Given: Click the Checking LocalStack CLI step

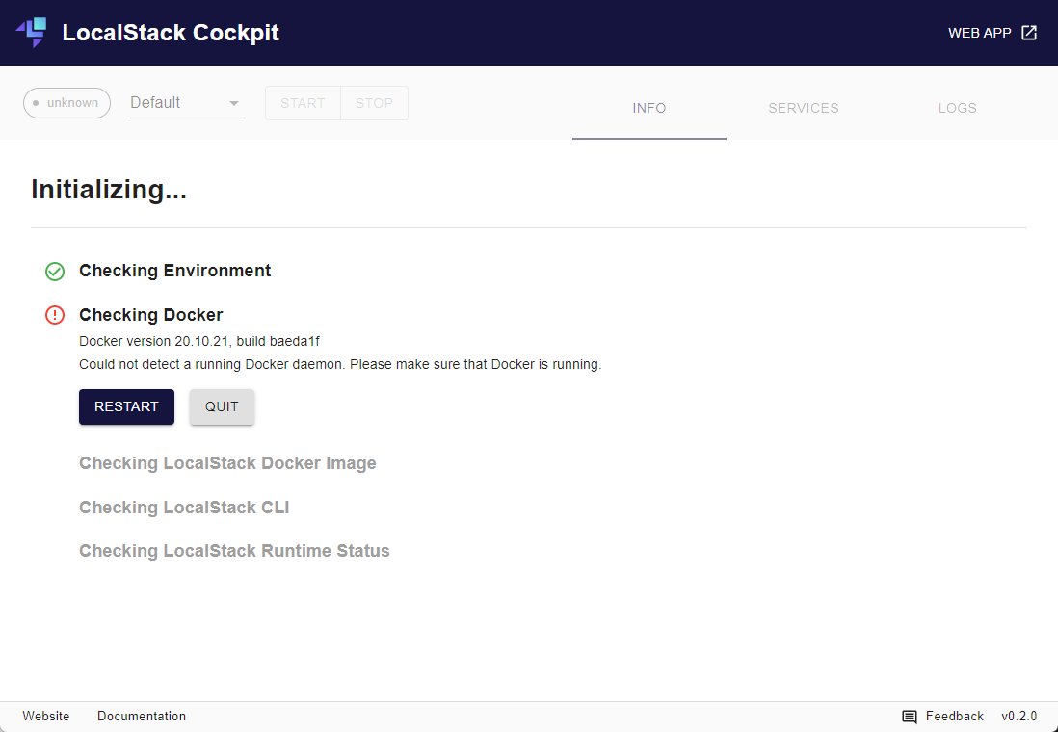Looking at the screenshot, I should click(184, 507).
